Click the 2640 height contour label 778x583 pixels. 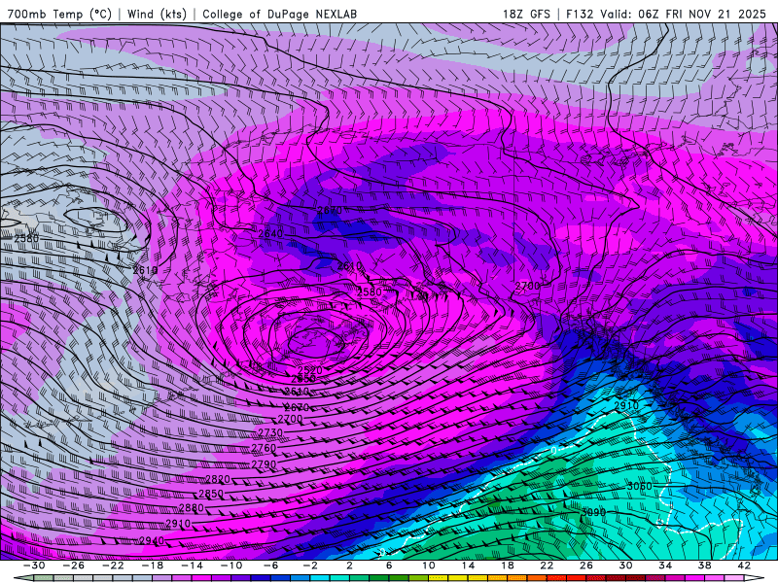click(270, 233)
